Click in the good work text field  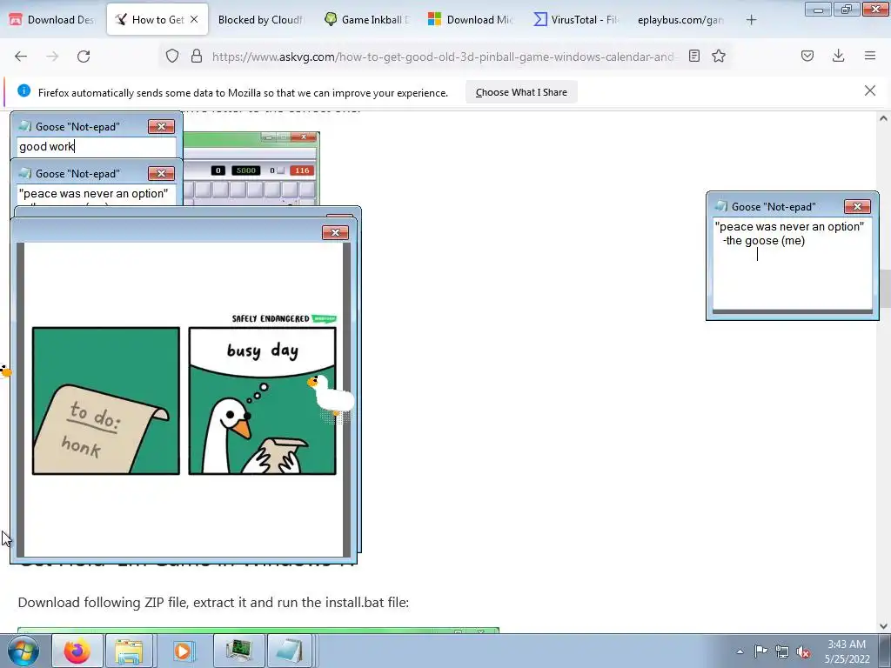[x=97, y=146]
